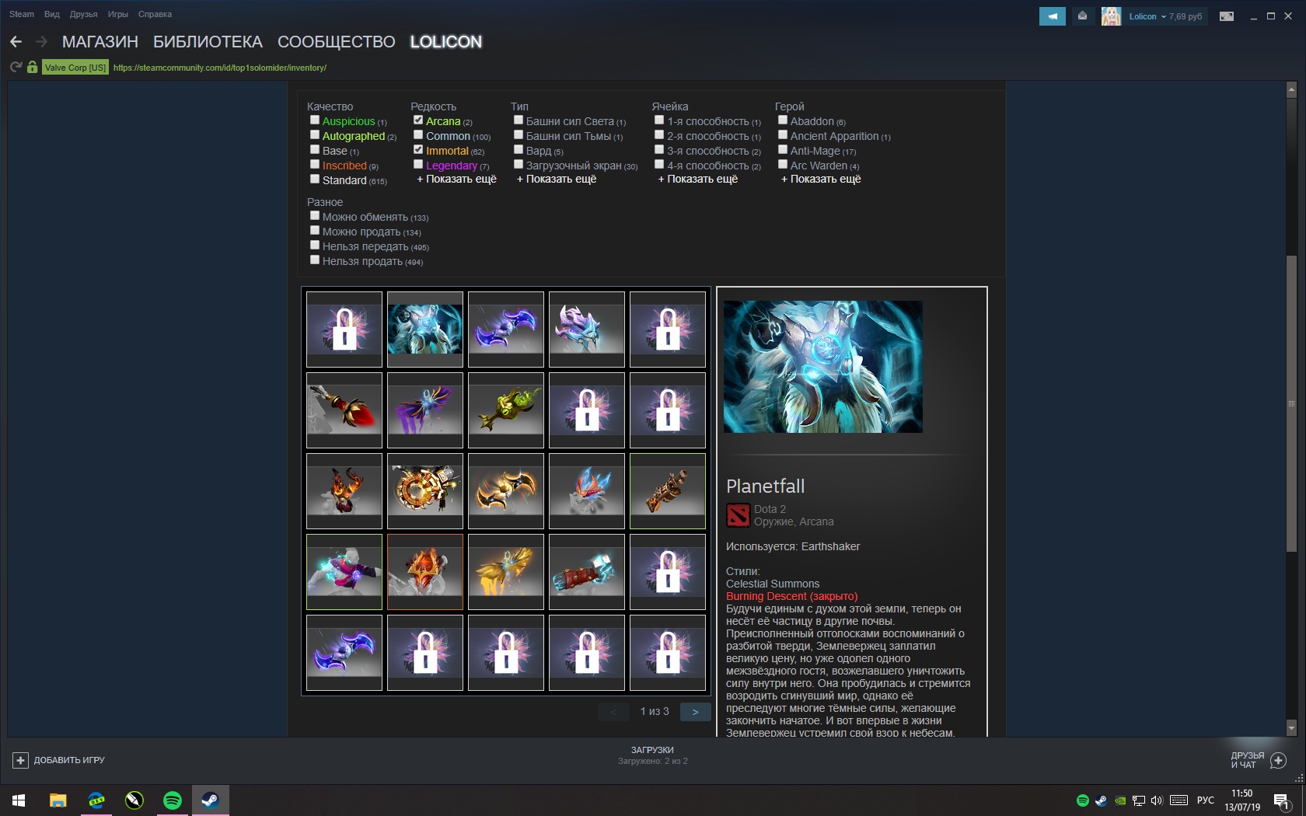Image resolution: width=1306 pixels, height=816 pixels.
Task: Select the wooden cannon inventory item
Action: click(668, 491)
